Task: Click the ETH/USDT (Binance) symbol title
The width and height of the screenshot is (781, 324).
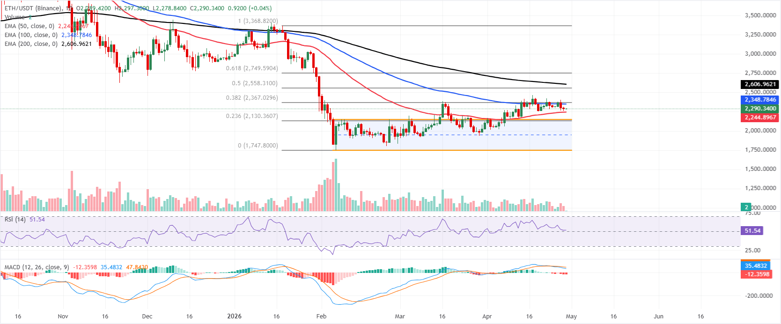Action: (33, 8)
